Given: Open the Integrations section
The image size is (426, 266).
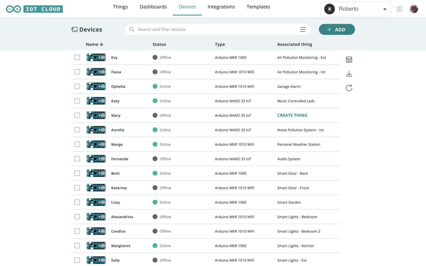Looking at the screenshot, I should (221, 7).
